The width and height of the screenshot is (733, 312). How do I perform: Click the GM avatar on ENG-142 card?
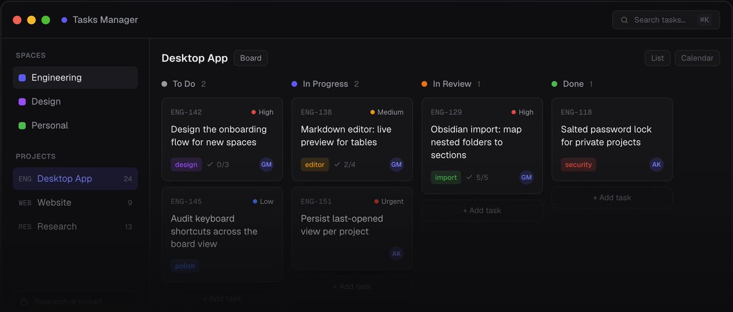(266, 164)
